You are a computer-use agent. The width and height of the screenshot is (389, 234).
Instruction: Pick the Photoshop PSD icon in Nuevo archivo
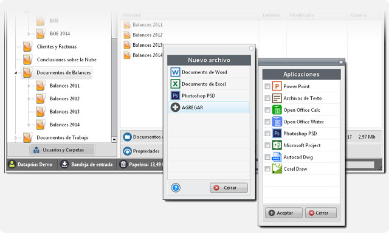tap(175, 95)
